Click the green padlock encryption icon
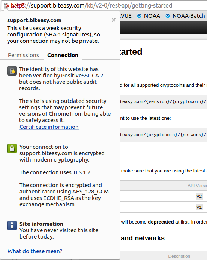 (12, 148)
